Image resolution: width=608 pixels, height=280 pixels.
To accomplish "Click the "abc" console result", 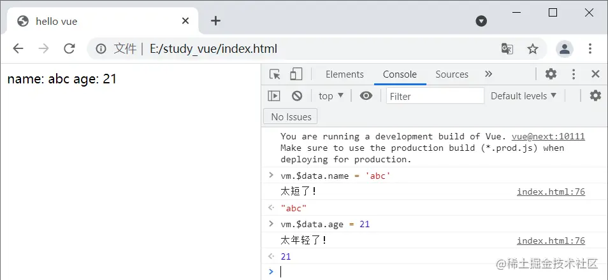I will tap(294, 208).
